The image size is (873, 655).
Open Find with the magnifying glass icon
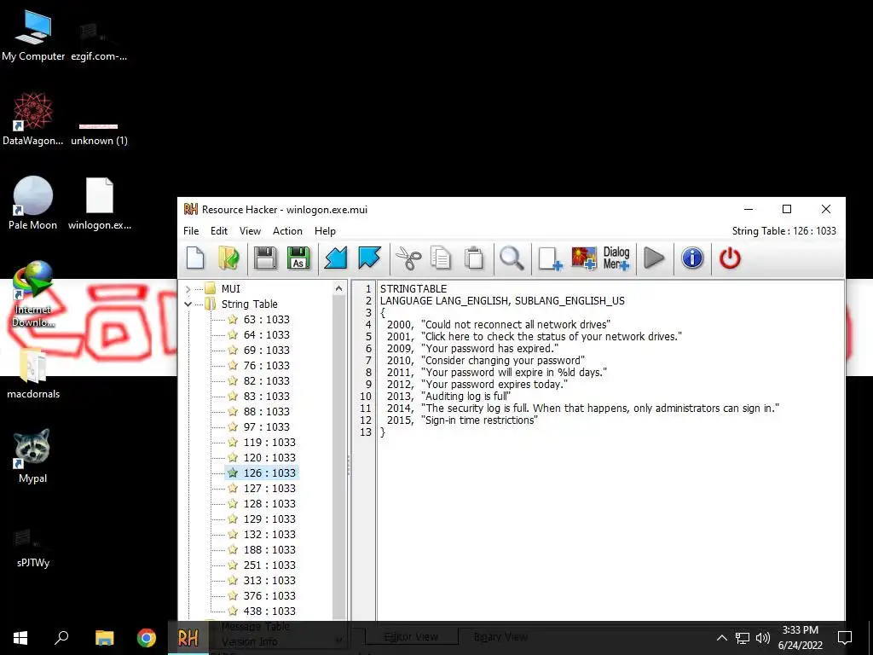(x=512, y=258)
